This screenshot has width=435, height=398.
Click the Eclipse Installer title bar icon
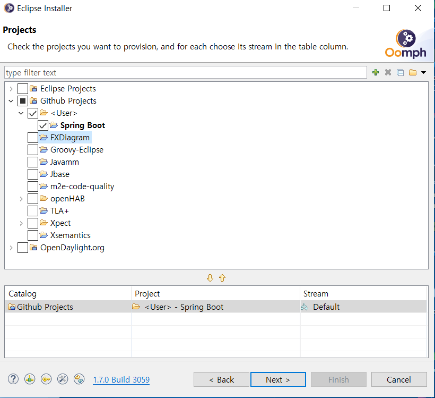9,8
